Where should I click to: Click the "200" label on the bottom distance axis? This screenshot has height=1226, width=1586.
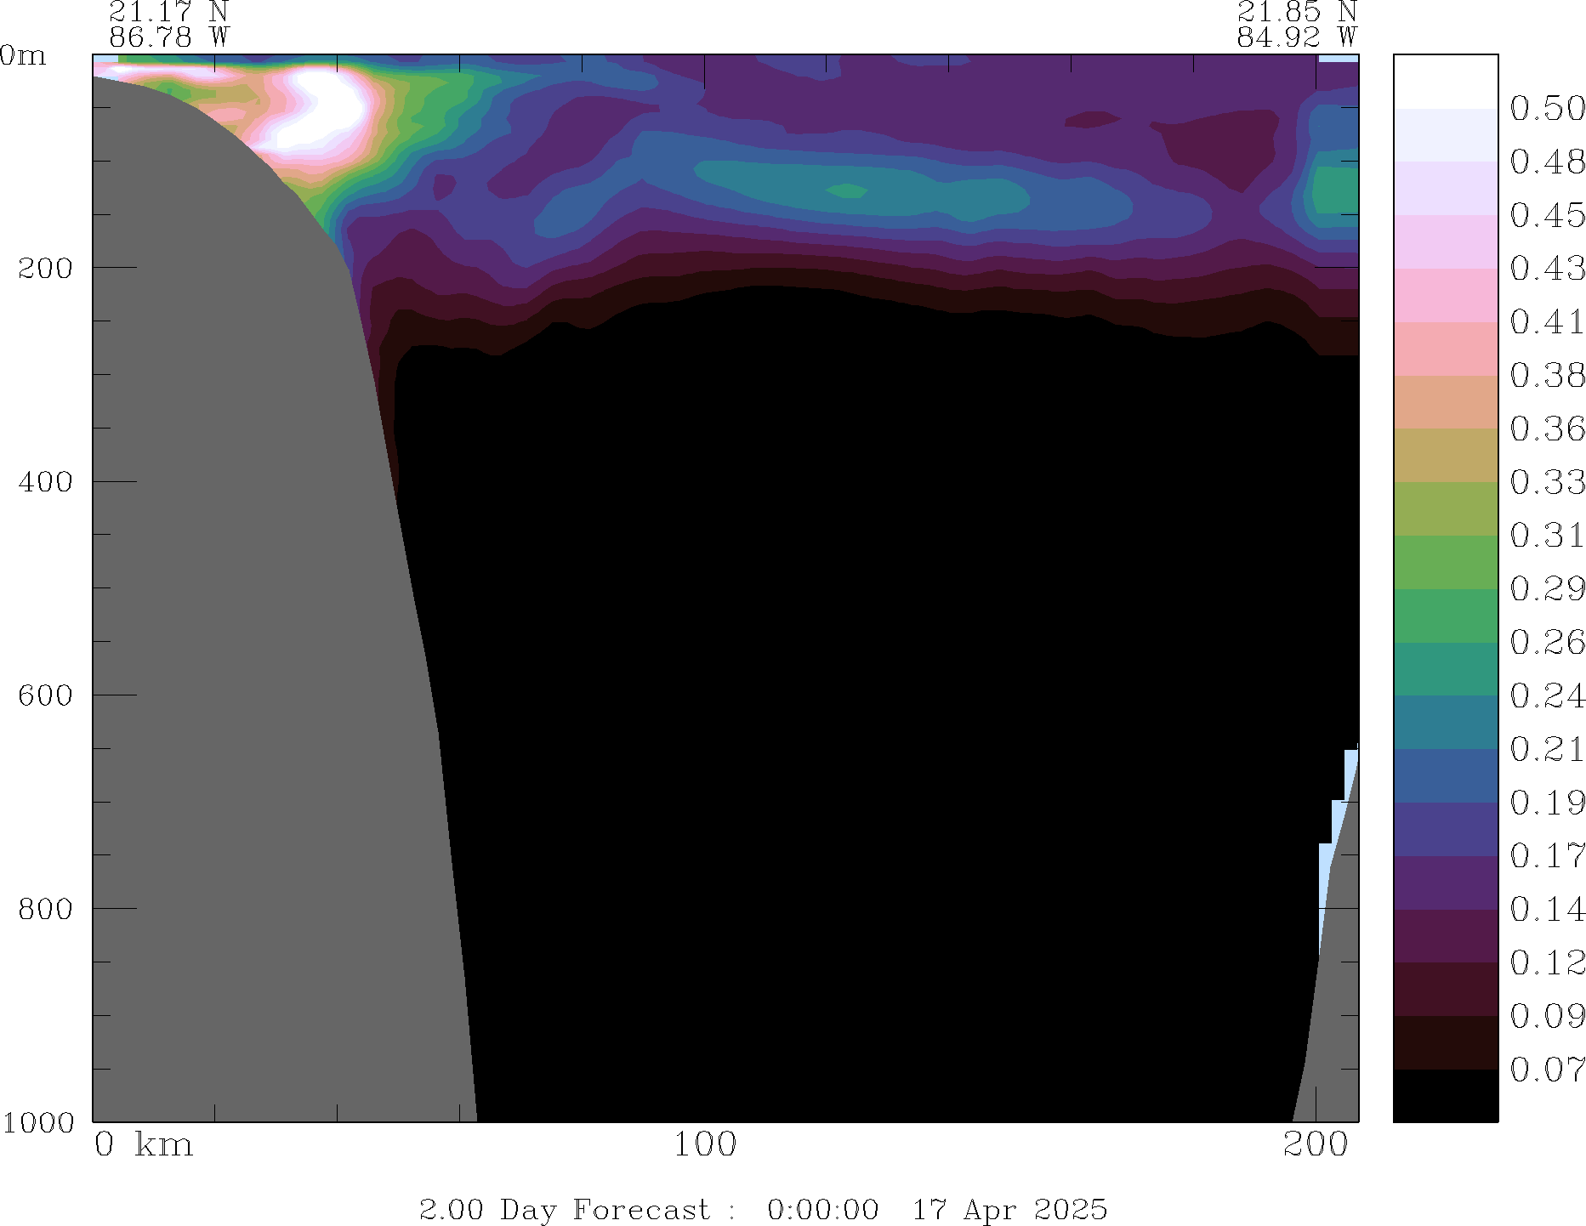1316,1145
